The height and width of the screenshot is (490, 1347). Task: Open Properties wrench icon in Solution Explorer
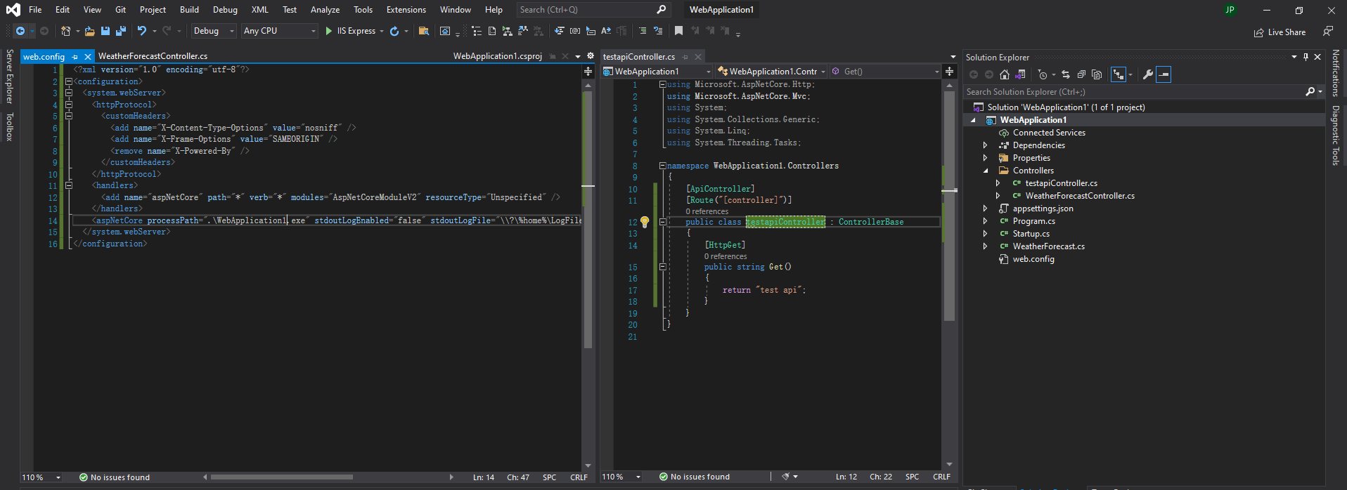pos(1147,74)
